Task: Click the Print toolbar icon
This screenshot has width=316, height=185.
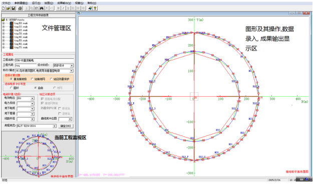Action: 20,8
